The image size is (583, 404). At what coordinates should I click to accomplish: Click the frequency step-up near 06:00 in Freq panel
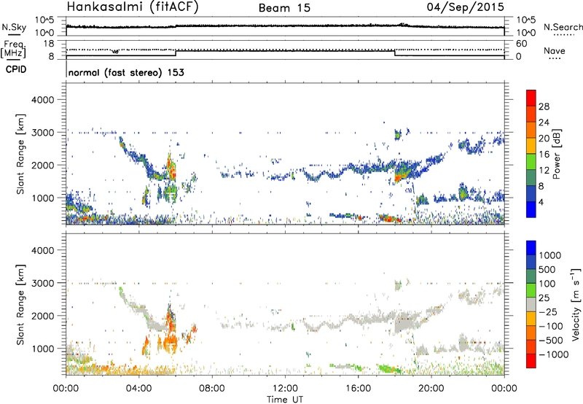tap(176, 53)
